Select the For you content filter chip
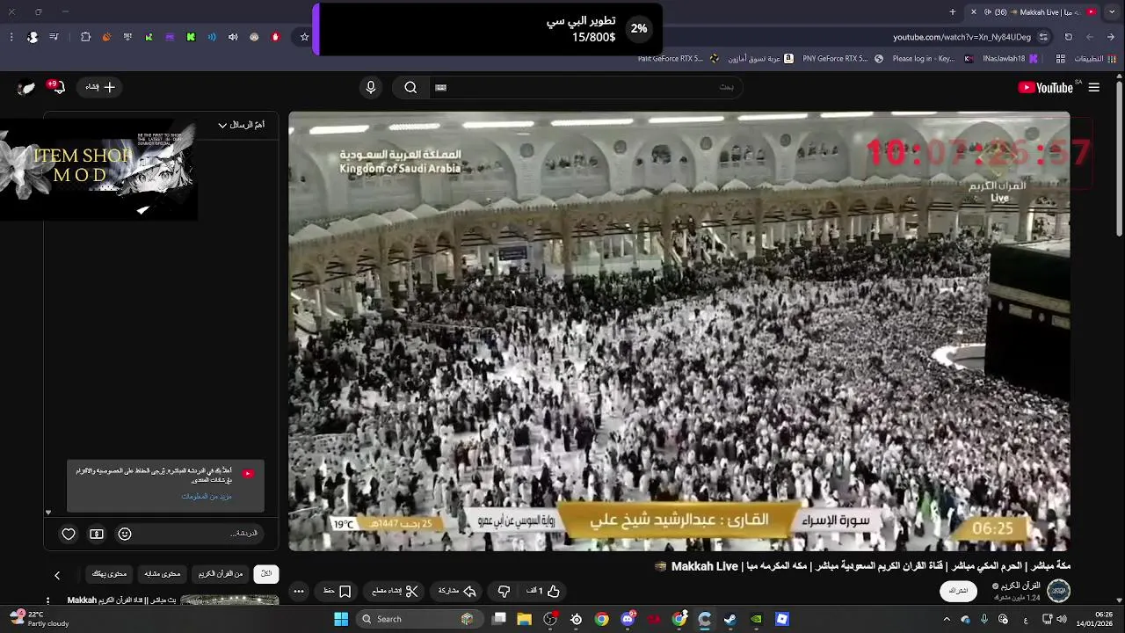Image resolution: width=1125 pixels, height=633 pixels. click(x=109, y=574)
